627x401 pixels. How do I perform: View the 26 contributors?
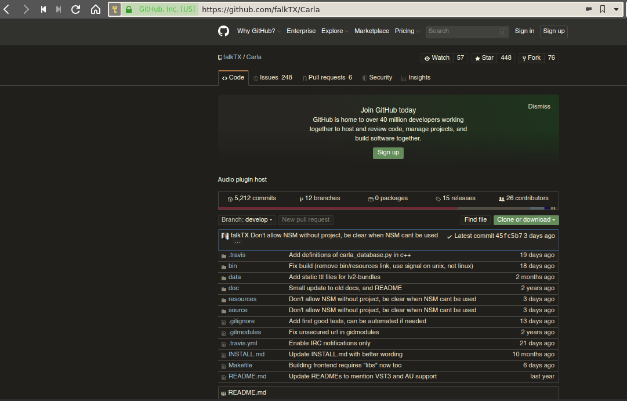coord(523,198)
